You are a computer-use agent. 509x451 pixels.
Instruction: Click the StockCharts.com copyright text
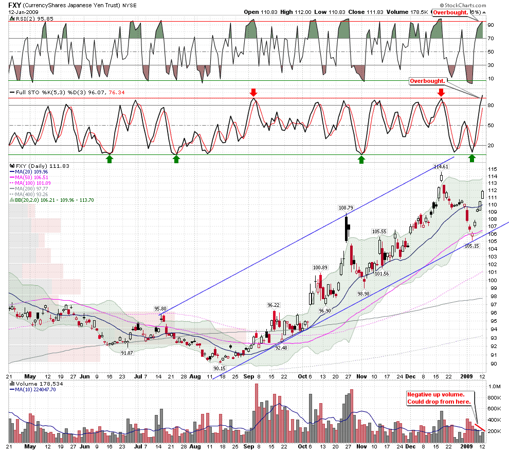(x=463, y=5)
